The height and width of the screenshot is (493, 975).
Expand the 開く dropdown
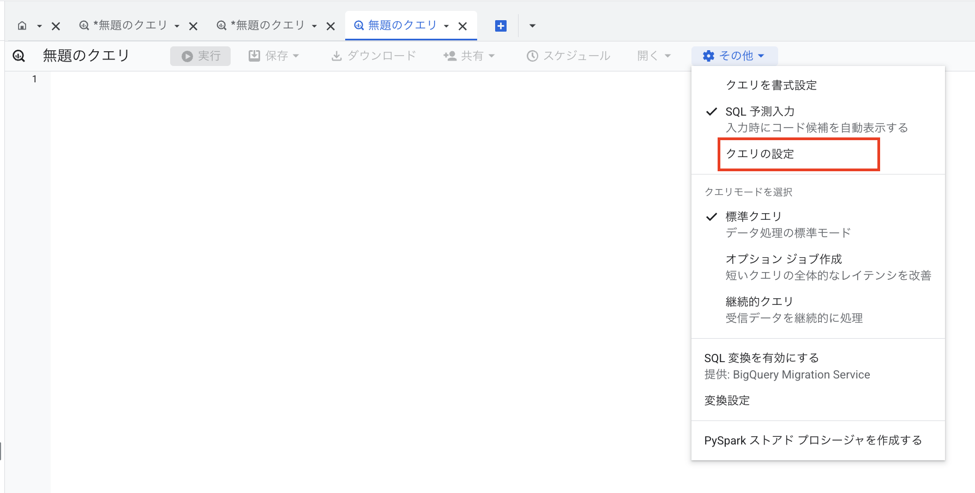(653, 55)
